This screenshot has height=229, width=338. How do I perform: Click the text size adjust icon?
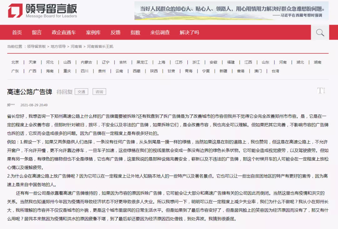click(321, 90)
